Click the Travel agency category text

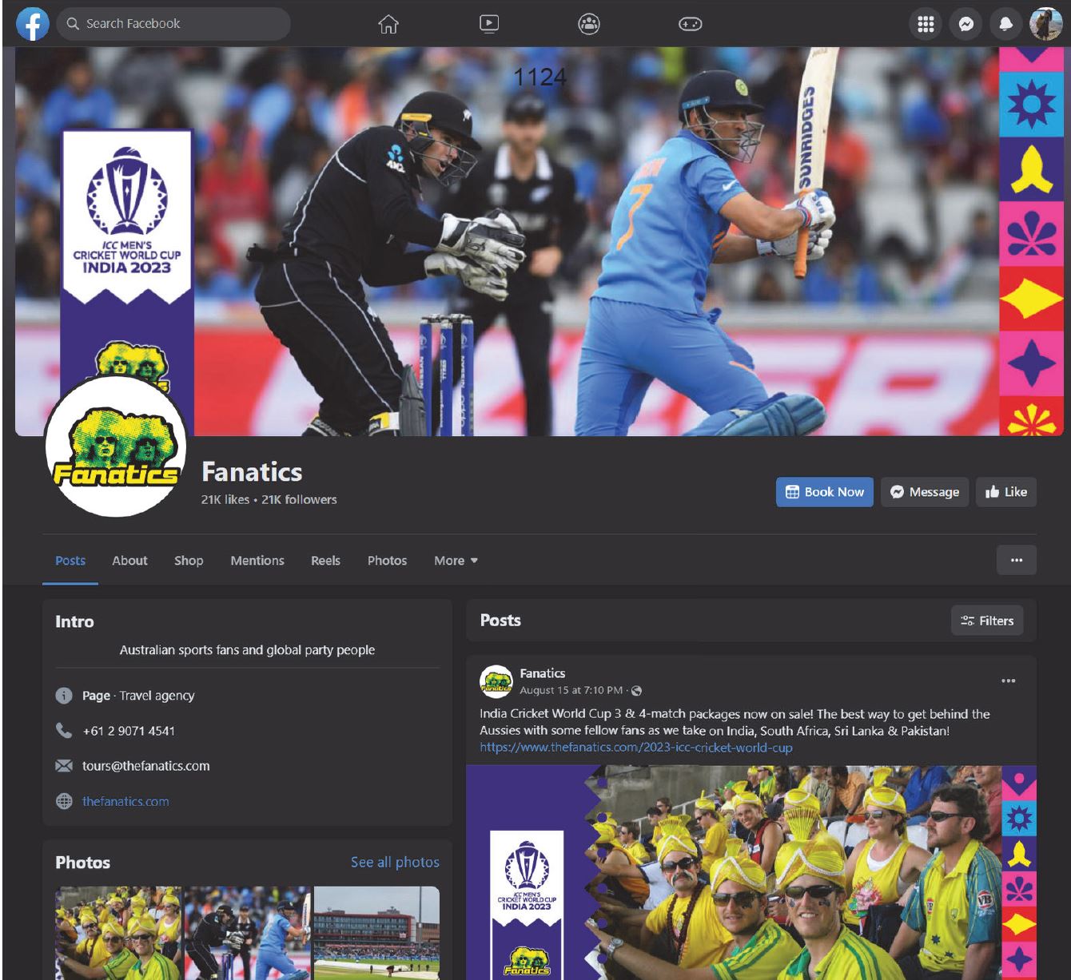coord(157,696)
